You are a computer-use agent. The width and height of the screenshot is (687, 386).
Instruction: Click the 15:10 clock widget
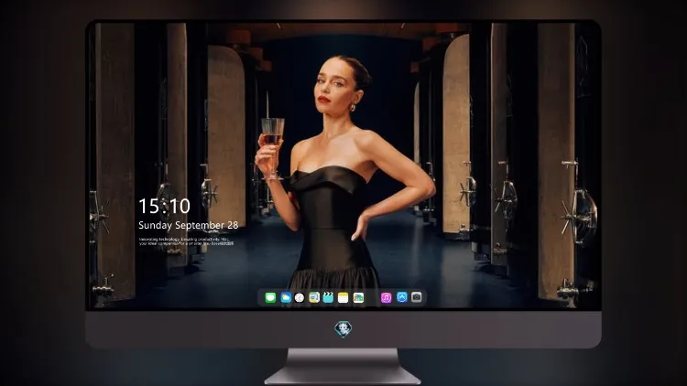[164, 206]
